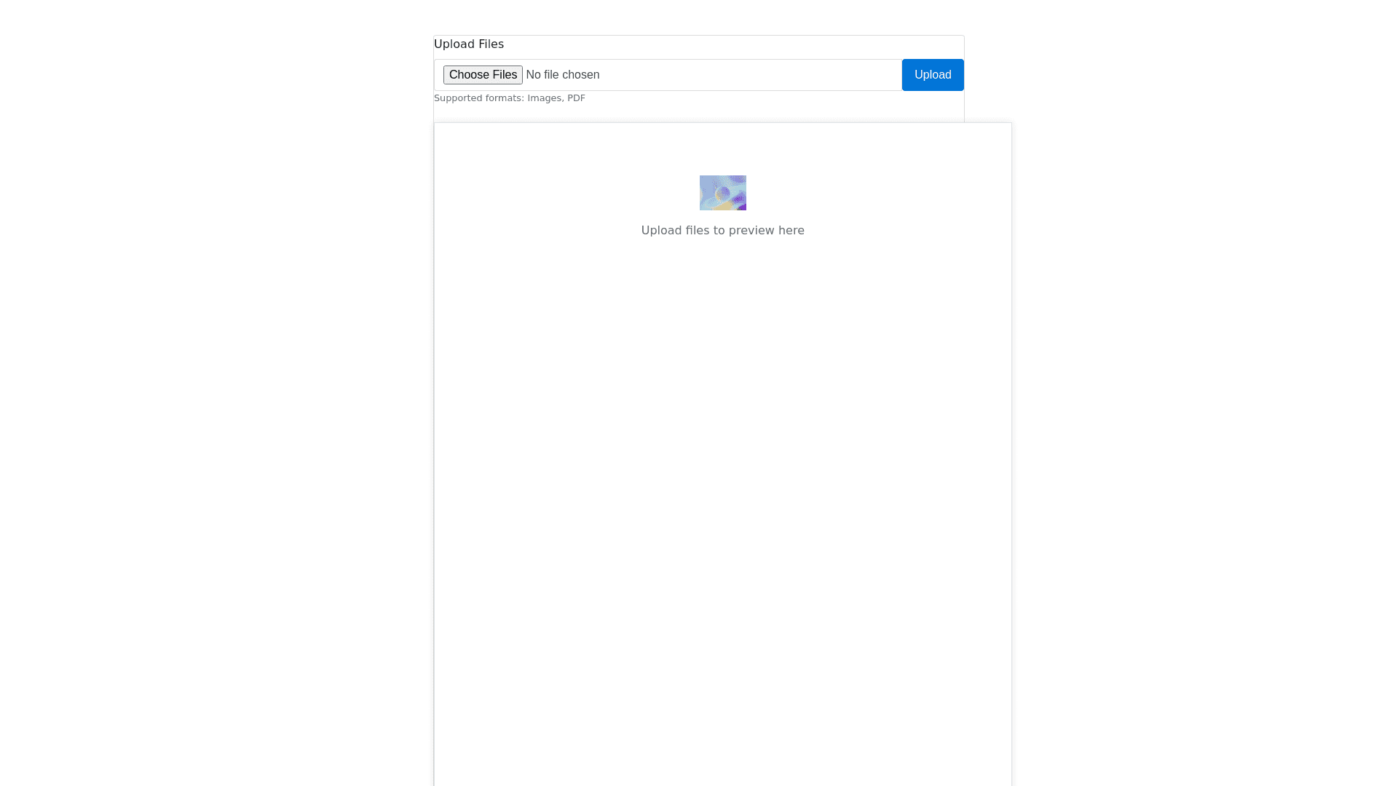Click the 'No file chosen' text
The height and width of the screenshot is (786, 1398).
pos(562,75)
